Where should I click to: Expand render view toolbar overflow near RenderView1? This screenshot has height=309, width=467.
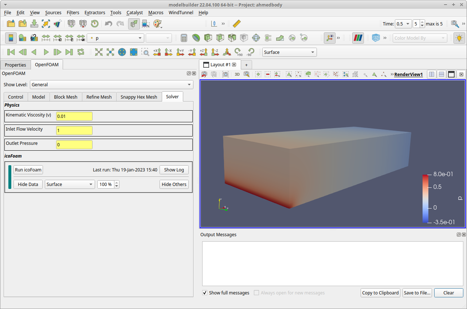pos(392,74)
